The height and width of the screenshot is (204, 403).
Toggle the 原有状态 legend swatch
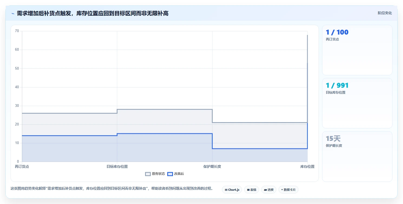[148, 174]
